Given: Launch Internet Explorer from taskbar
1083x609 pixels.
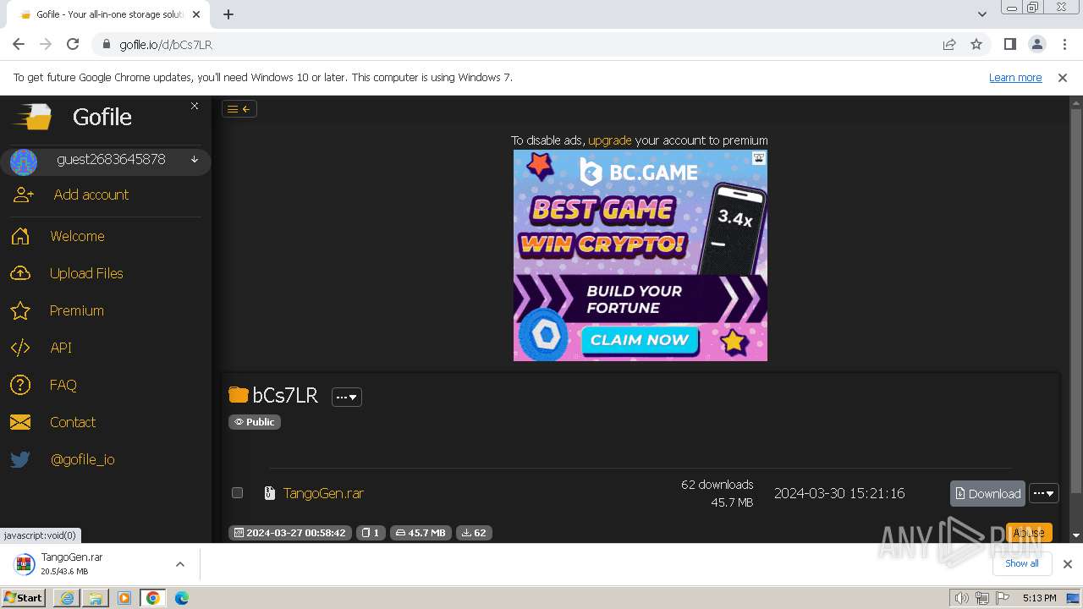Looking at the screenshot, I should point(67,597).
